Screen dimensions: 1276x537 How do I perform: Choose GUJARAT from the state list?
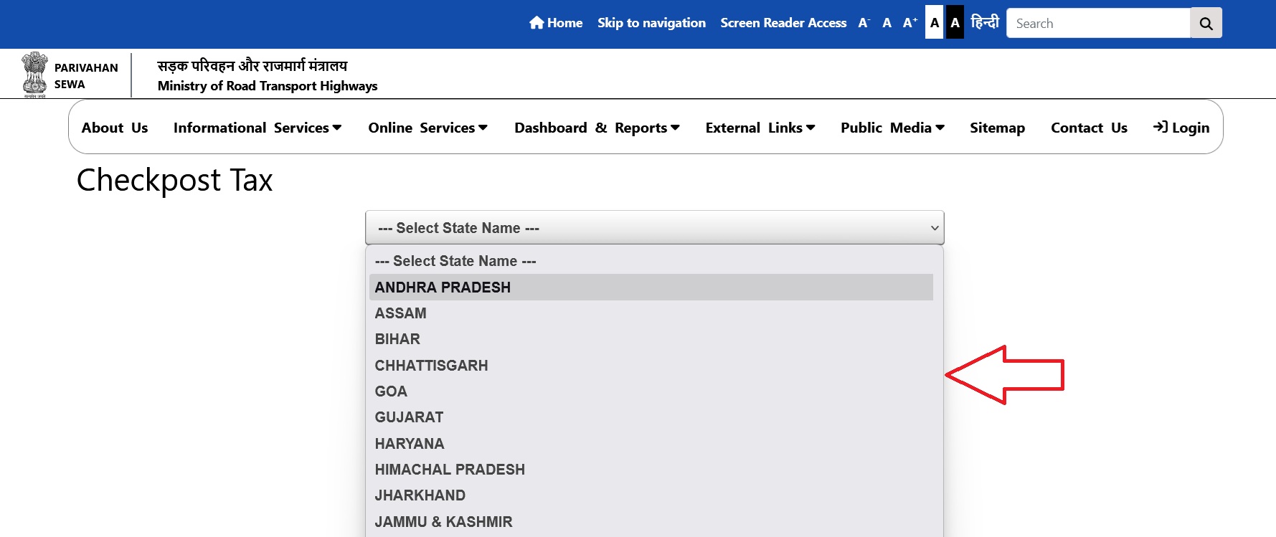pos(409,417)
